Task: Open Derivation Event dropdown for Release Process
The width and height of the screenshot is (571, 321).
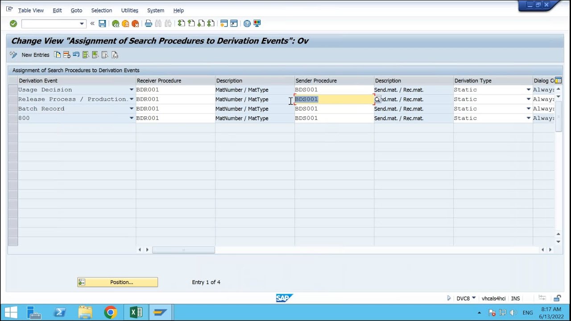Action: [x=132, y=99]
